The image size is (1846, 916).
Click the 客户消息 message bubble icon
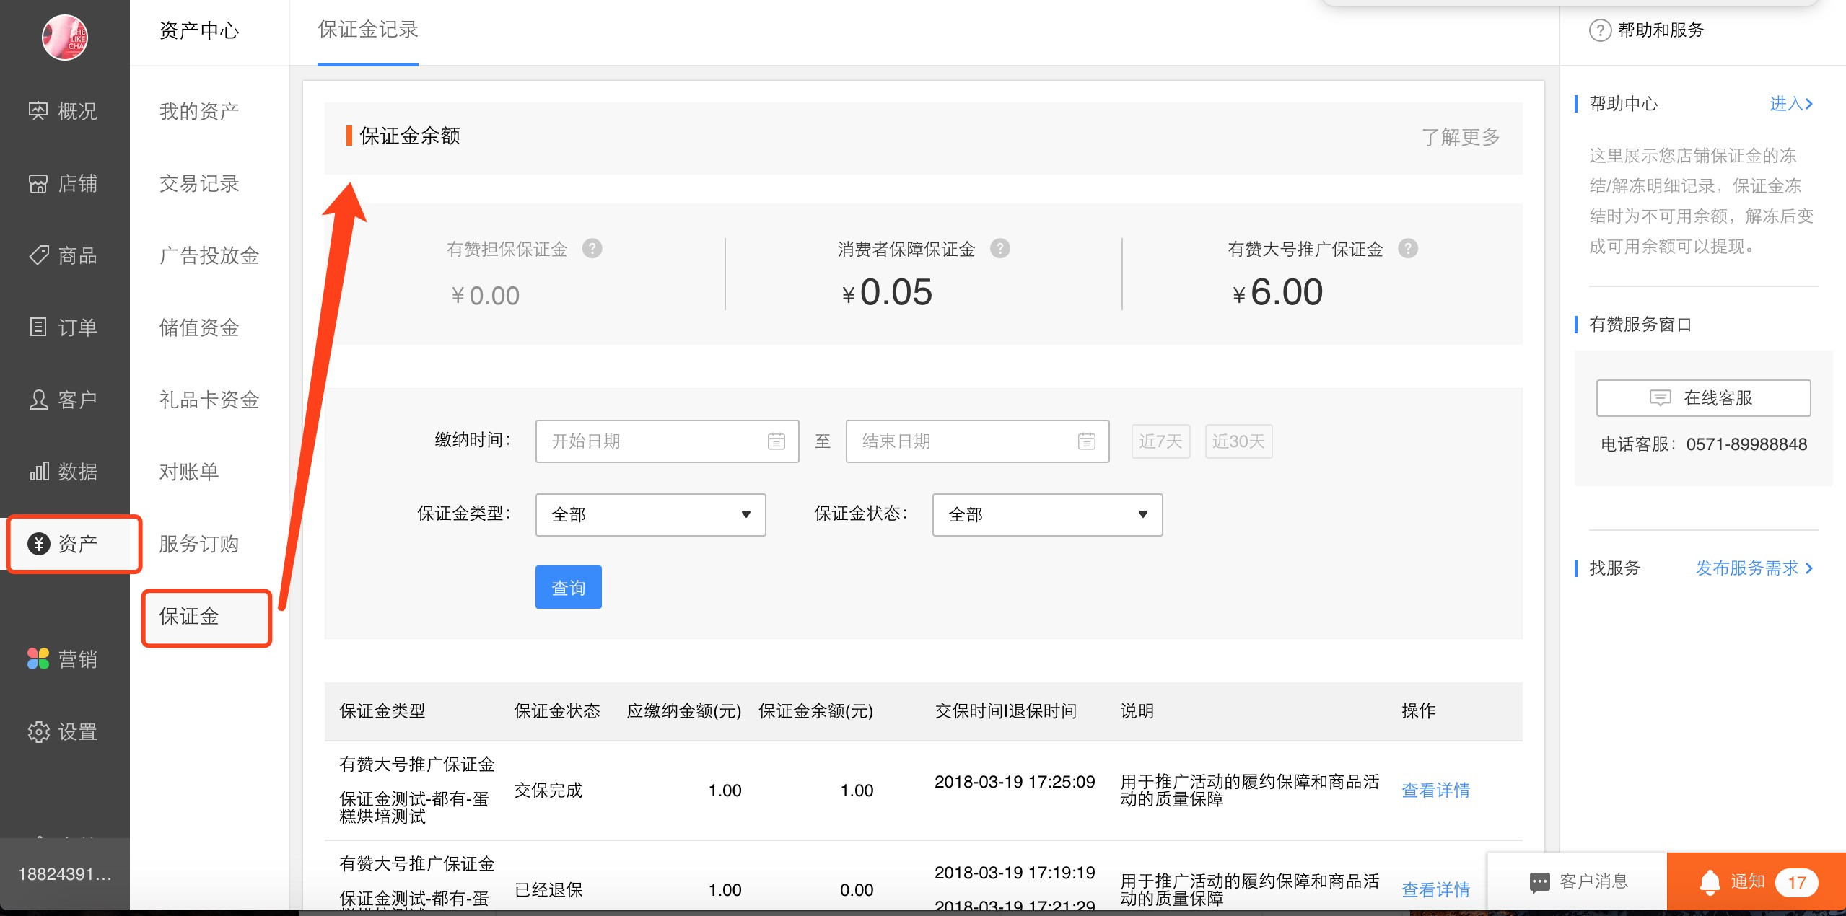click(1540, 882)
